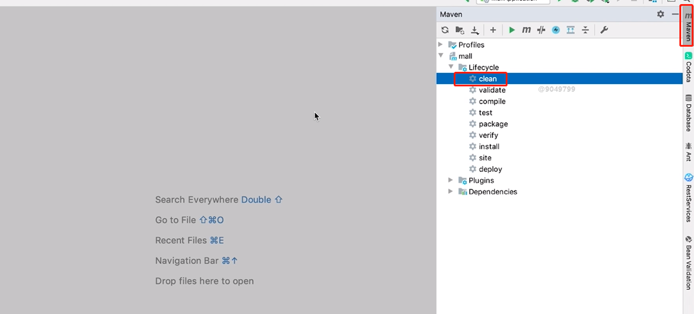Toggle Skip Tests mode
694x314 pixels.
555,30
